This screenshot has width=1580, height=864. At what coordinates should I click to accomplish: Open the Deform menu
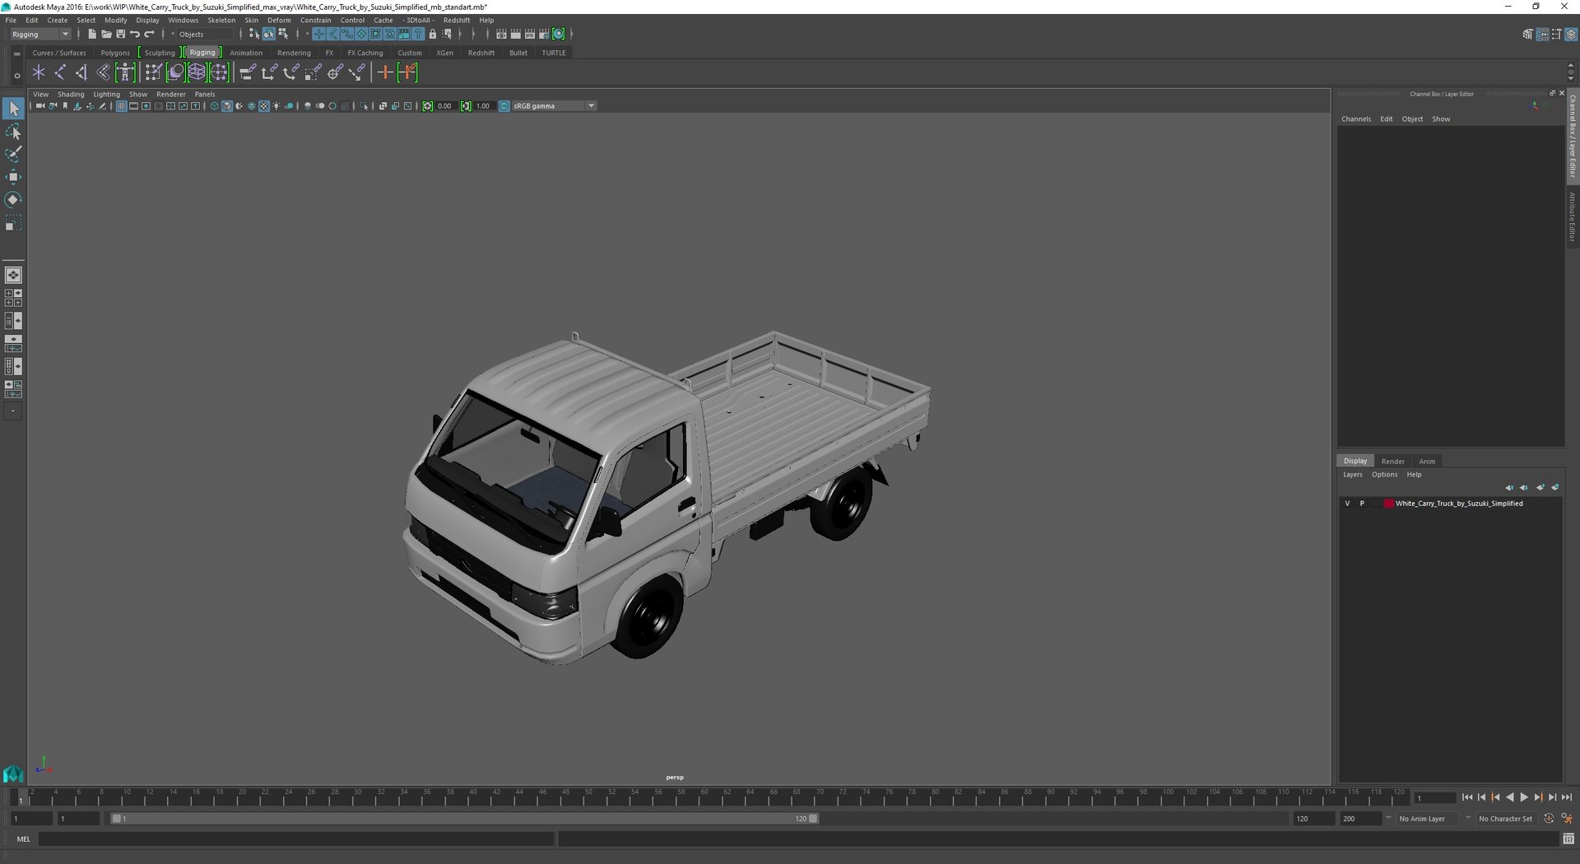(279, 21)
